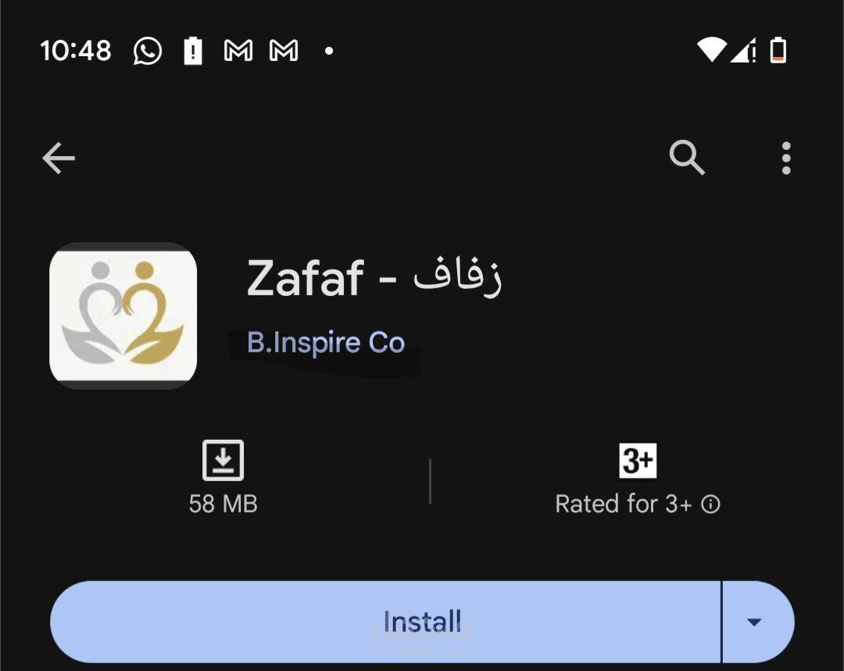Tap the 58 MB size label
844x671 pixels.
224,504
